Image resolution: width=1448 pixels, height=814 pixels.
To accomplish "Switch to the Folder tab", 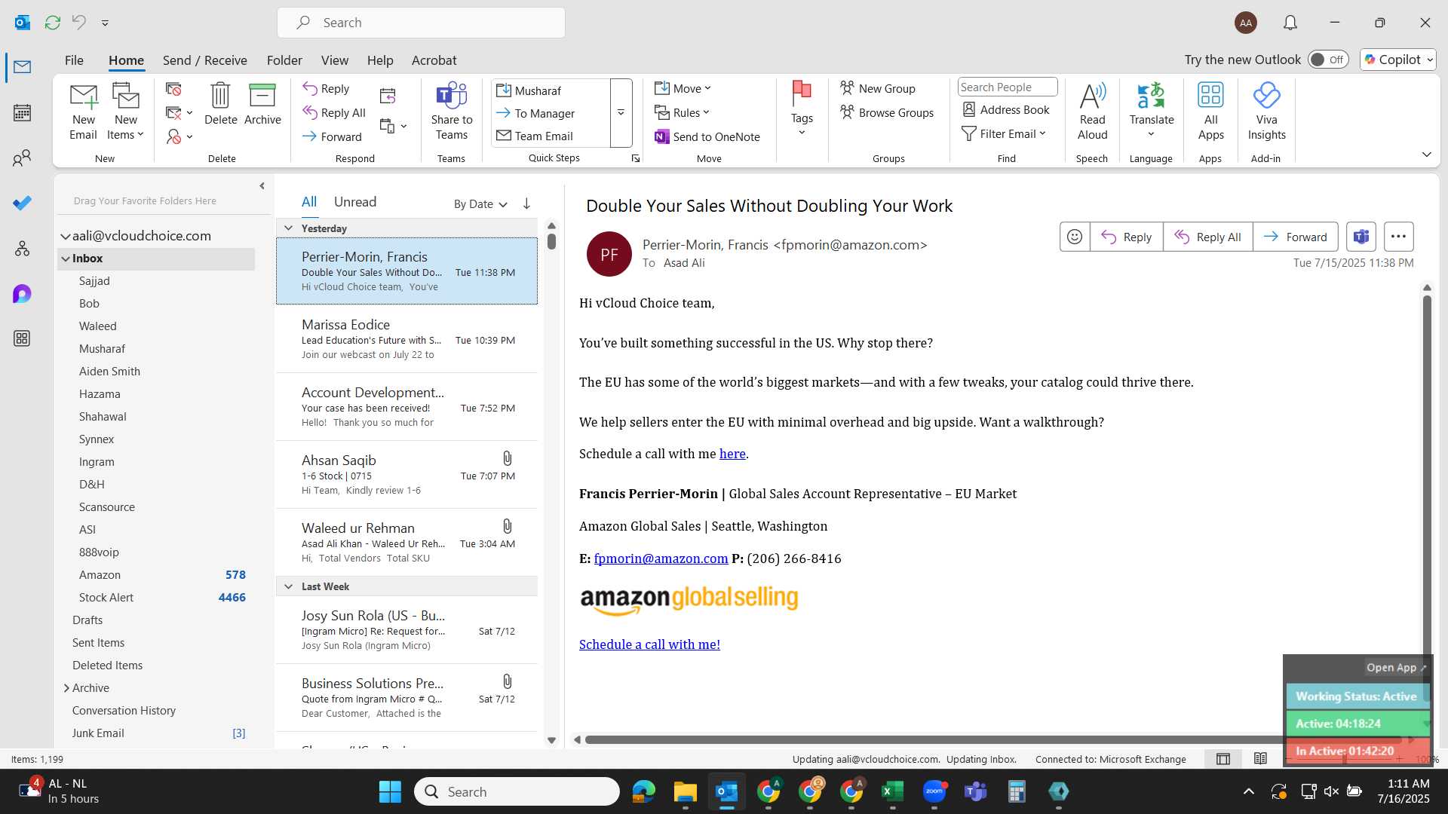I will [x=284, y=60].
